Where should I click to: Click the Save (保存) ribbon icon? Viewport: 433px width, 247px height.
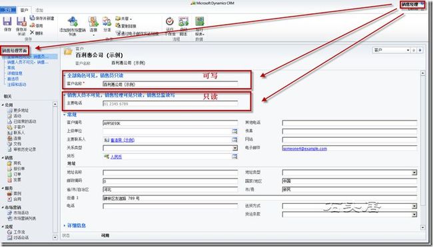(7, 21)
